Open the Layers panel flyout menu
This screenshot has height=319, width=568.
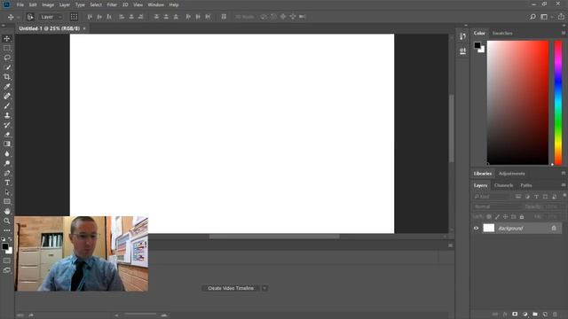coord(564,185)
